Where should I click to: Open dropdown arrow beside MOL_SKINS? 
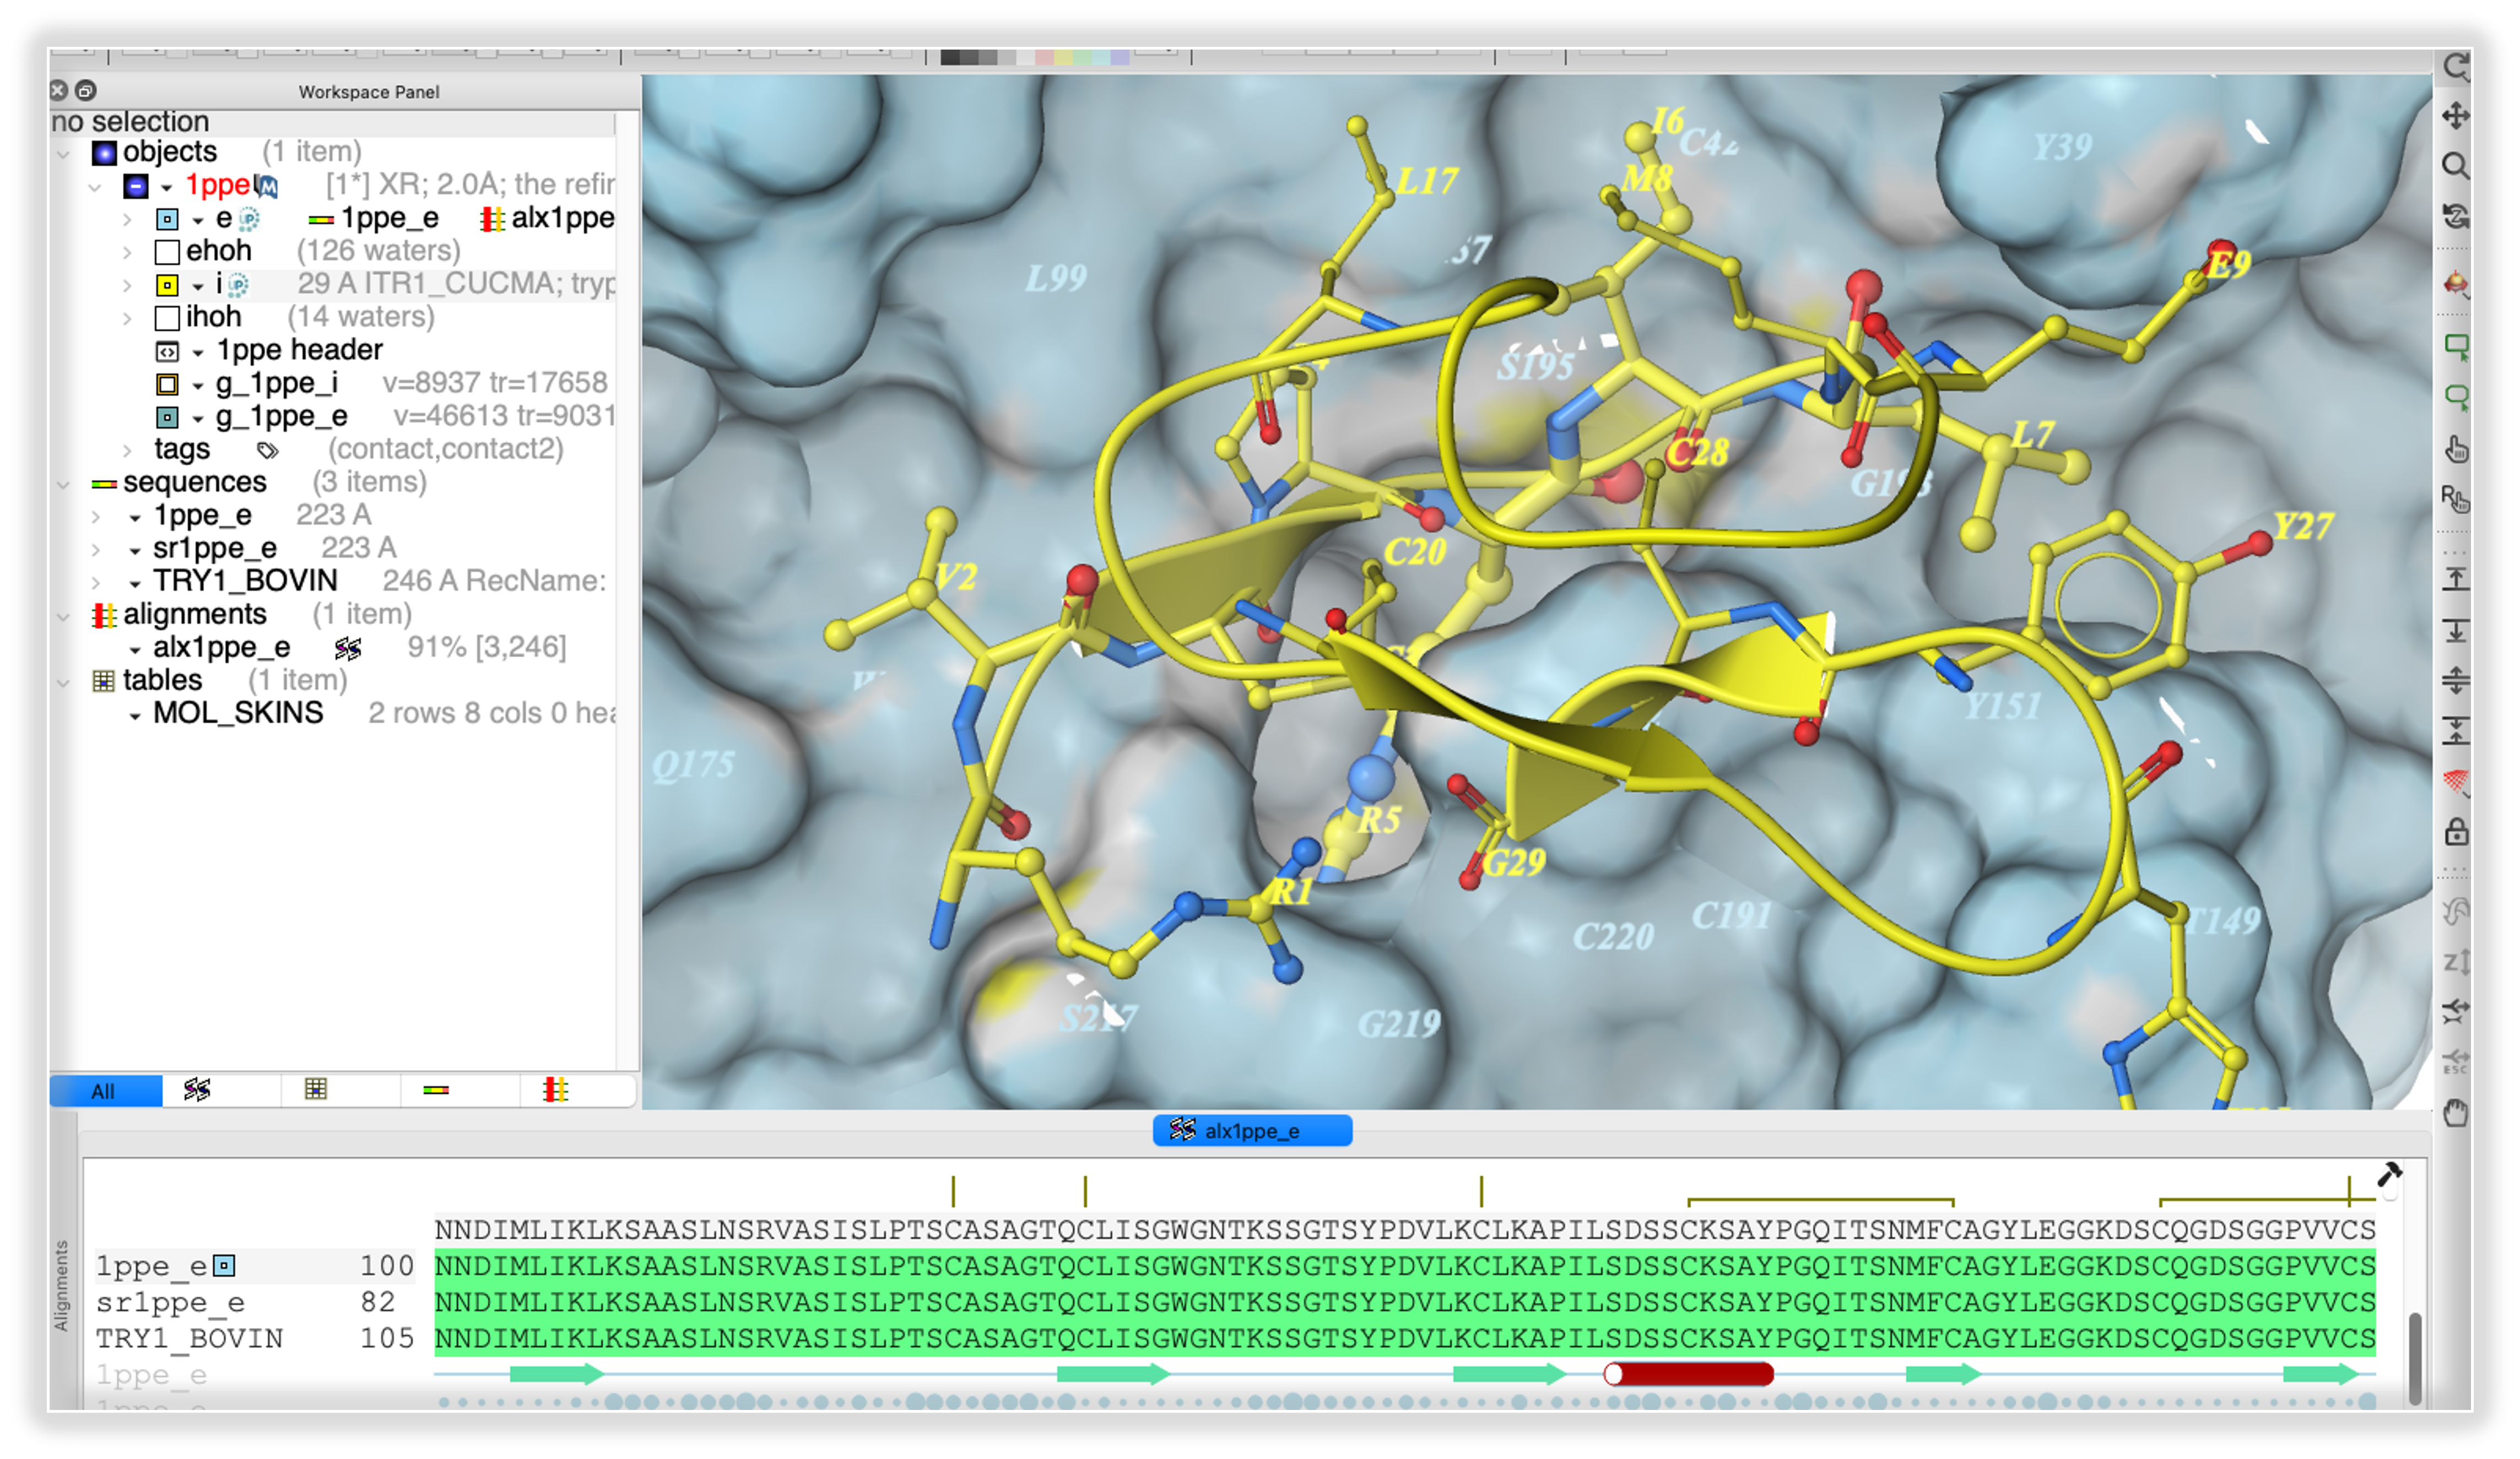point(135,716)
